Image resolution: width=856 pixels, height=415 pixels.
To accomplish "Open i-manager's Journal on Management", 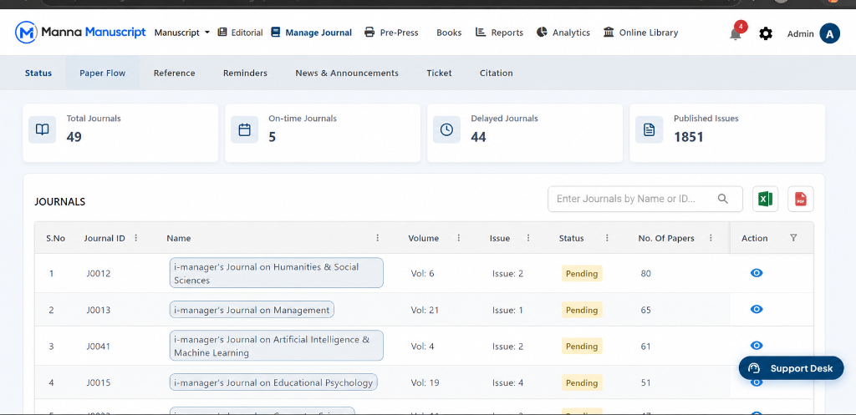I will point(252,310).
